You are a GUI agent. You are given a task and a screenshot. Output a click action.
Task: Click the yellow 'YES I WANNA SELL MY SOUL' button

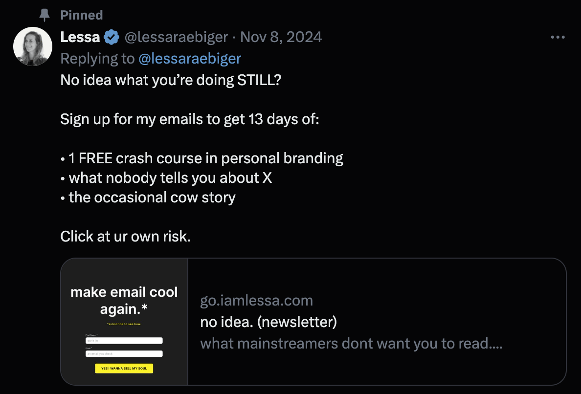click(x=124, y=369)
